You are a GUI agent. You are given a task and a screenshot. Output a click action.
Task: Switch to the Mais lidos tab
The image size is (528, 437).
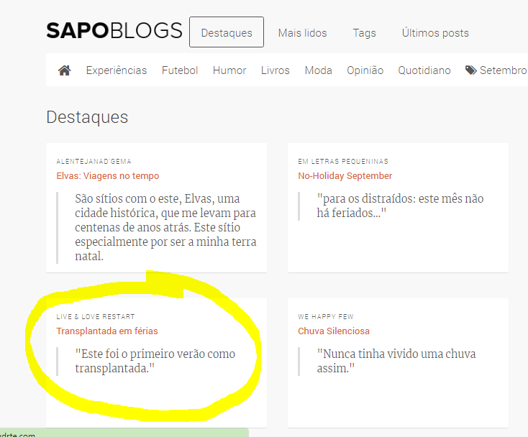[302, 33]
